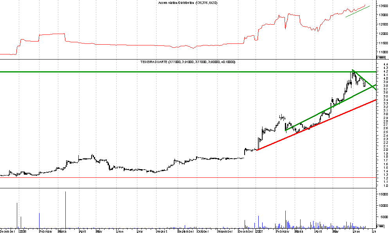The height and width of the screenshot is (233, 389).
Task: Select the 13000 label on indicator scale
Action: tap(384, 15)
